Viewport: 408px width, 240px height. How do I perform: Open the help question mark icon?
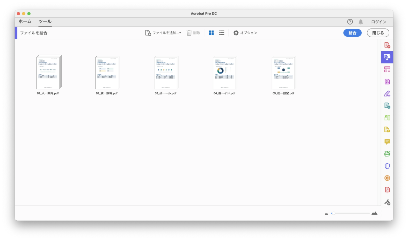pos(350,22)
